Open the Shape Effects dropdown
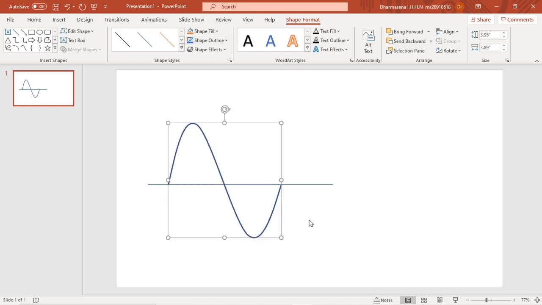The height and width of the screenshot is (305, 542). pos(207,50)
